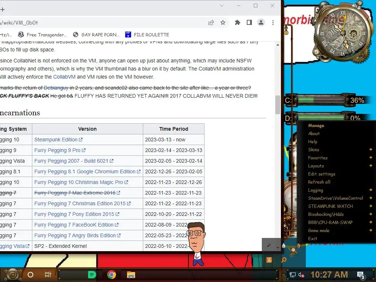Select the 'SP2 - Extended Kernel' cell
The image size is (376, 282).
click(87, 246)
